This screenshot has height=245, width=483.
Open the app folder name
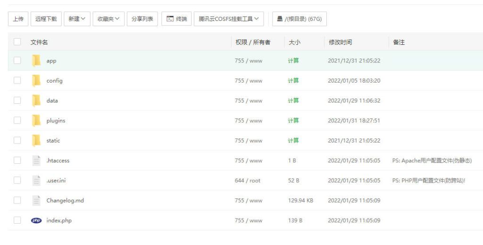pyautogui.click(x=51, y=61)
